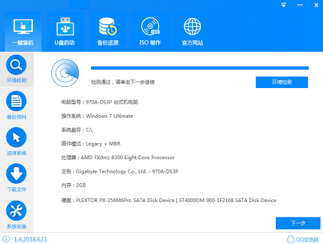This screenshot has width=323, height=244.
Task: Go to the ISO 制作 tab
Action: coord(150,32)
